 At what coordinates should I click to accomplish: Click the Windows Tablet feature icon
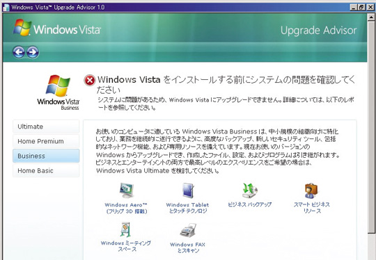coord(188,190)
